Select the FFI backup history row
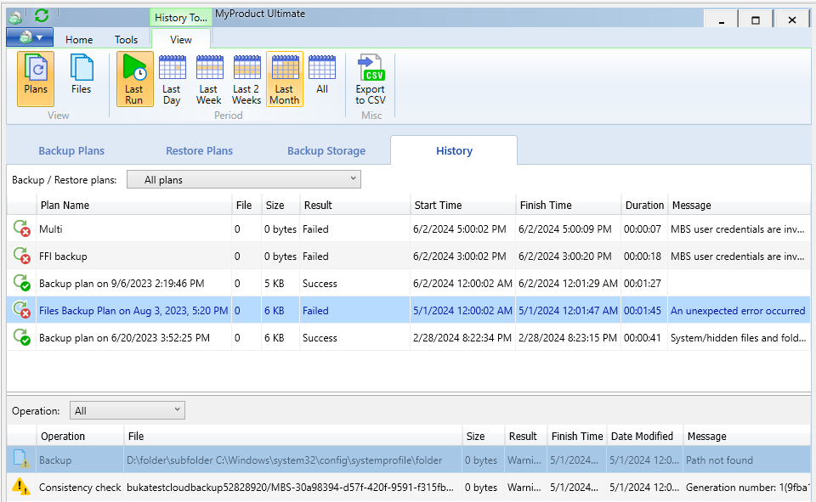The width and height of the screenshot is (816, 502). pyautogui.click(x=63, y=256)
